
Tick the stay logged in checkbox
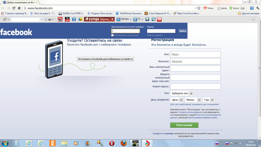[113, 35]
